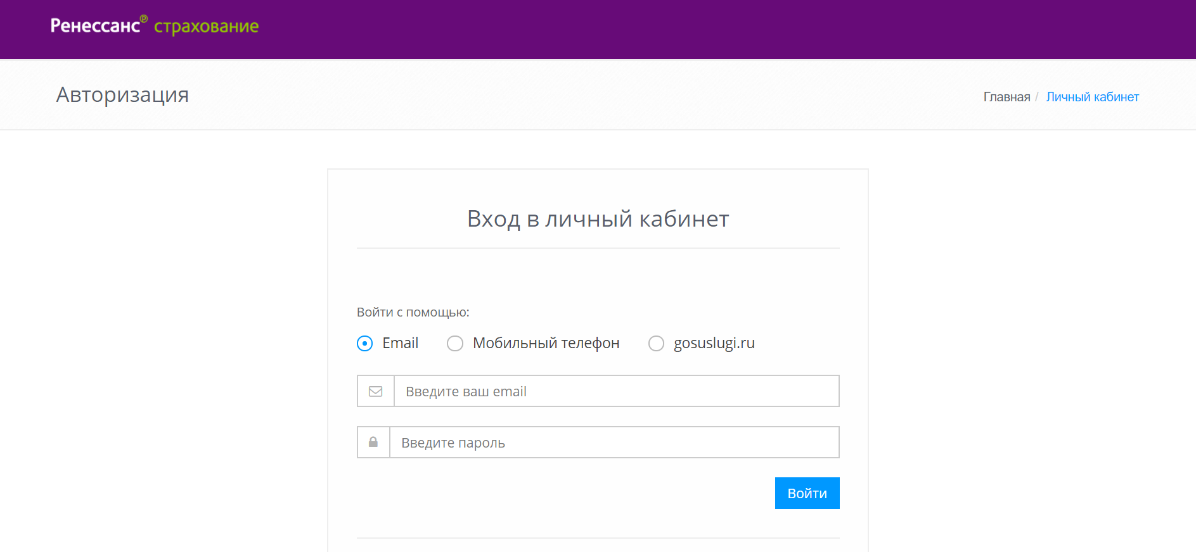Click the slash separator in the breadcrumb

point(1037,97)
